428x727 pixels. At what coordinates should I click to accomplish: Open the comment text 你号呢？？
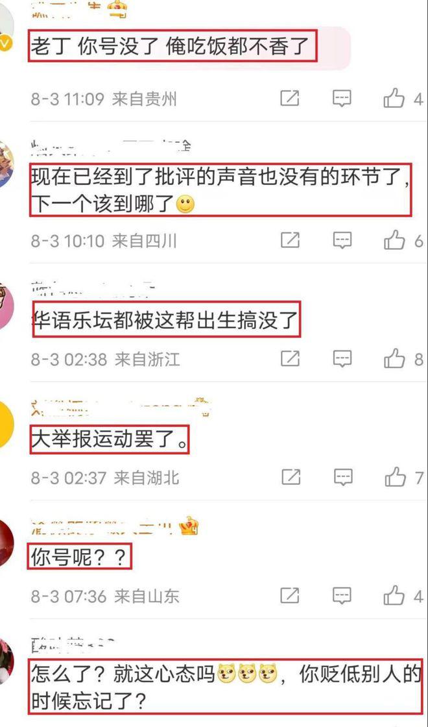click(x=80, y=557)
